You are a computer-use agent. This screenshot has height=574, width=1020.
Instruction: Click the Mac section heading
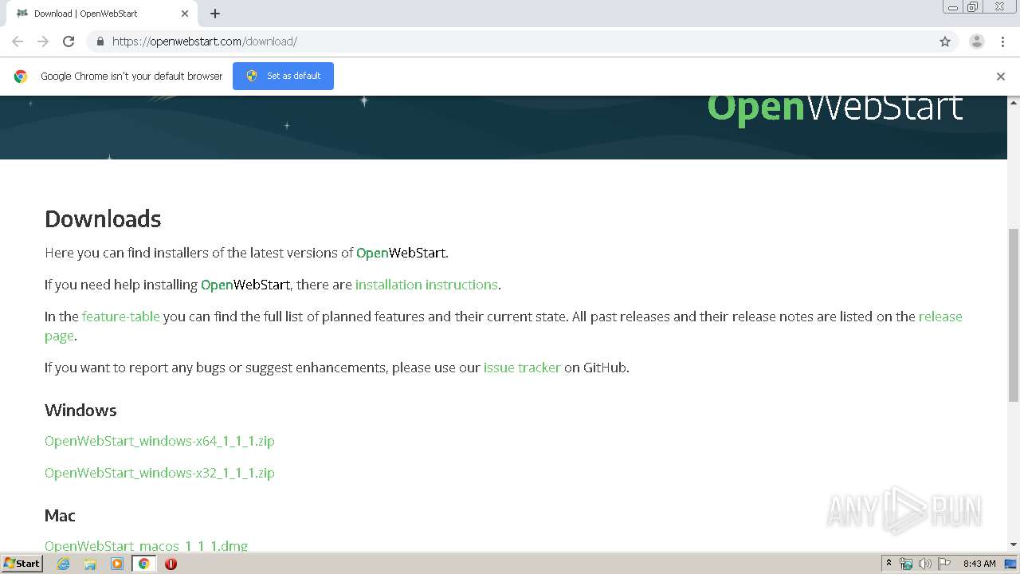60,515
